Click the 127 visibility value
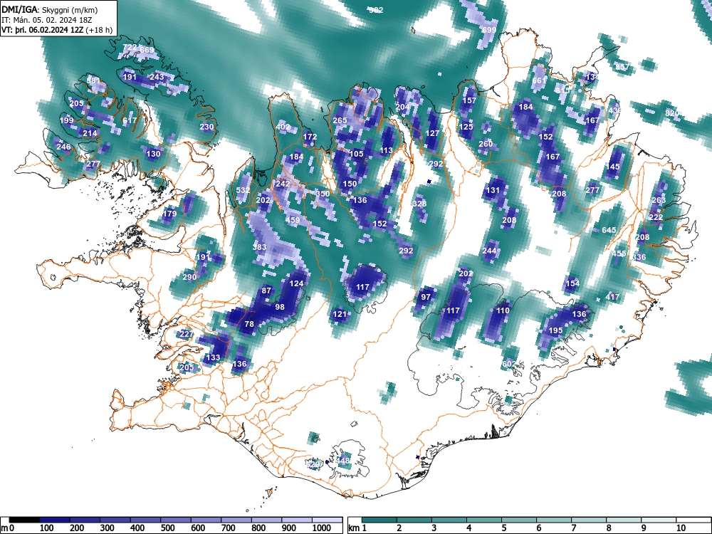 (x=433, y=133)
